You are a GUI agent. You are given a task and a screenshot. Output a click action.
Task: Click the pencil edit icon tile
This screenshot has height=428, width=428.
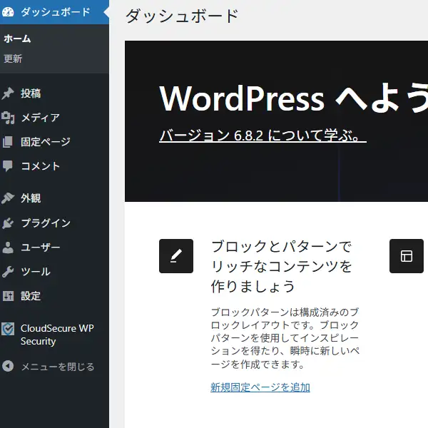(176, 256)
